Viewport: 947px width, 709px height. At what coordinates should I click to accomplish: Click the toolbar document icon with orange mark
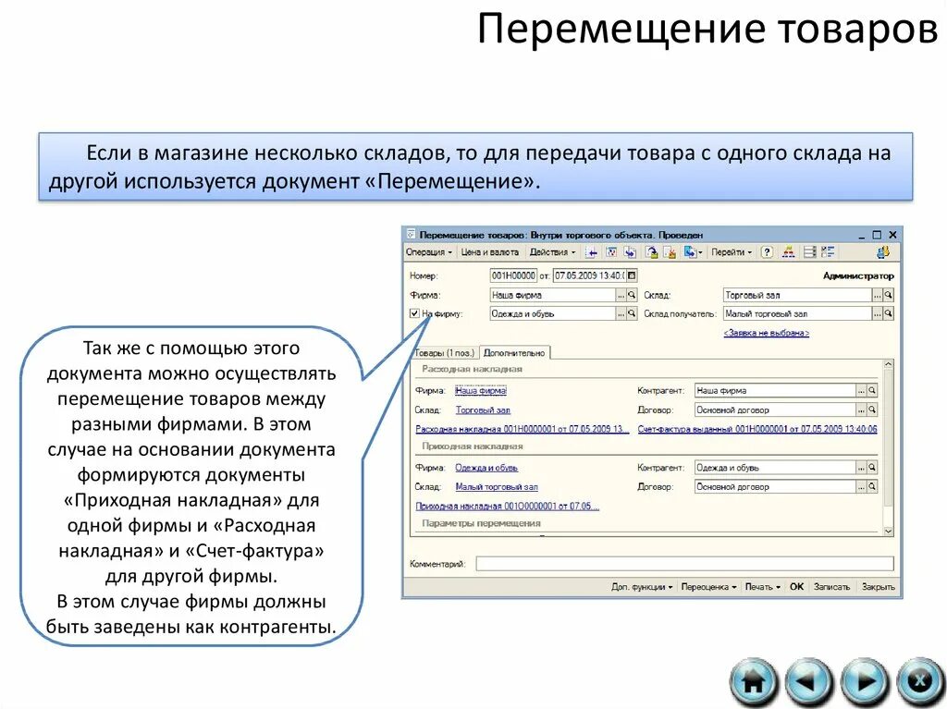pos(670,252)
